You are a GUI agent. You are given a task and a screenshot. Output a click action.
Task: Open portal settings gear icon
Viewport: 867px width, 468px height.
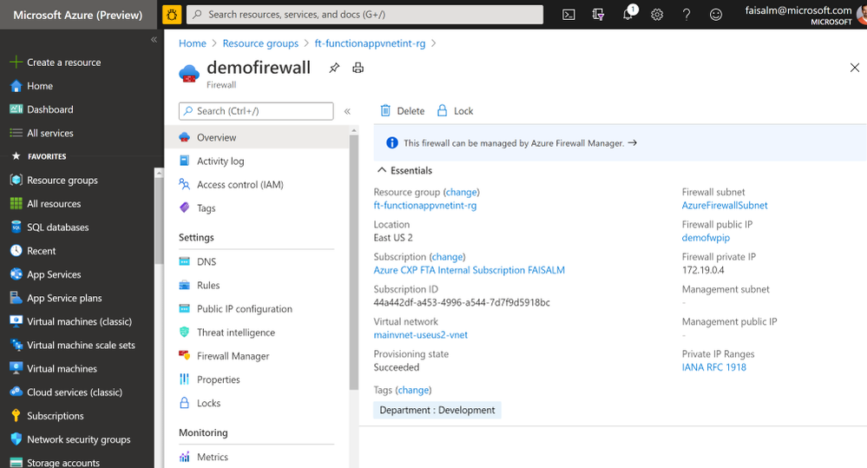657,15
